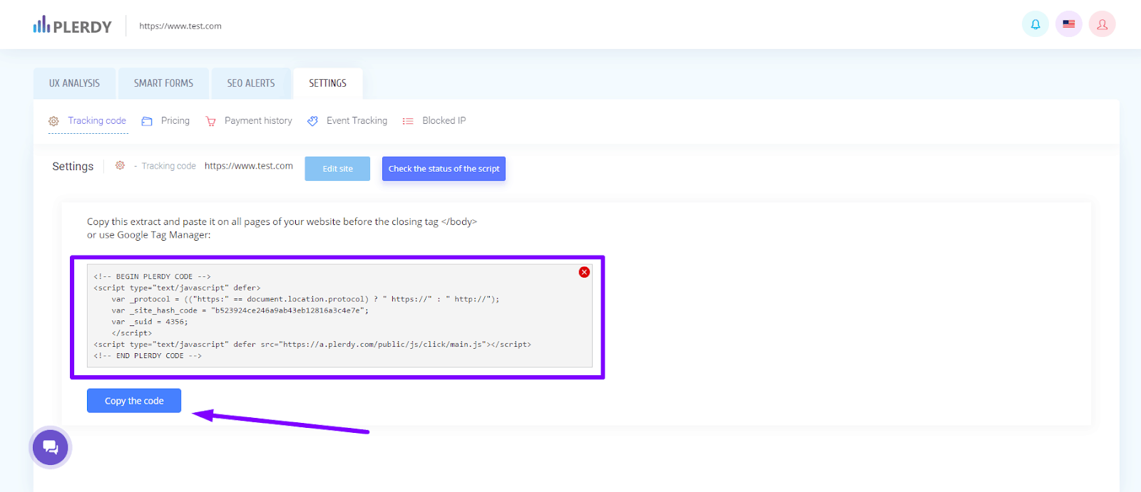Click the _site_hash_code line in snippet
The image size is (1141, 492).
240,310
